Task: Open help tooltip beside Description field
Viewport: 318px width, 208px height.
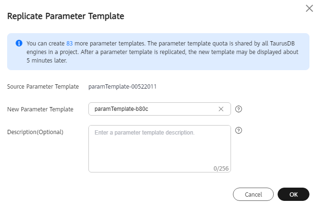Action: click(x=239, y=131)
